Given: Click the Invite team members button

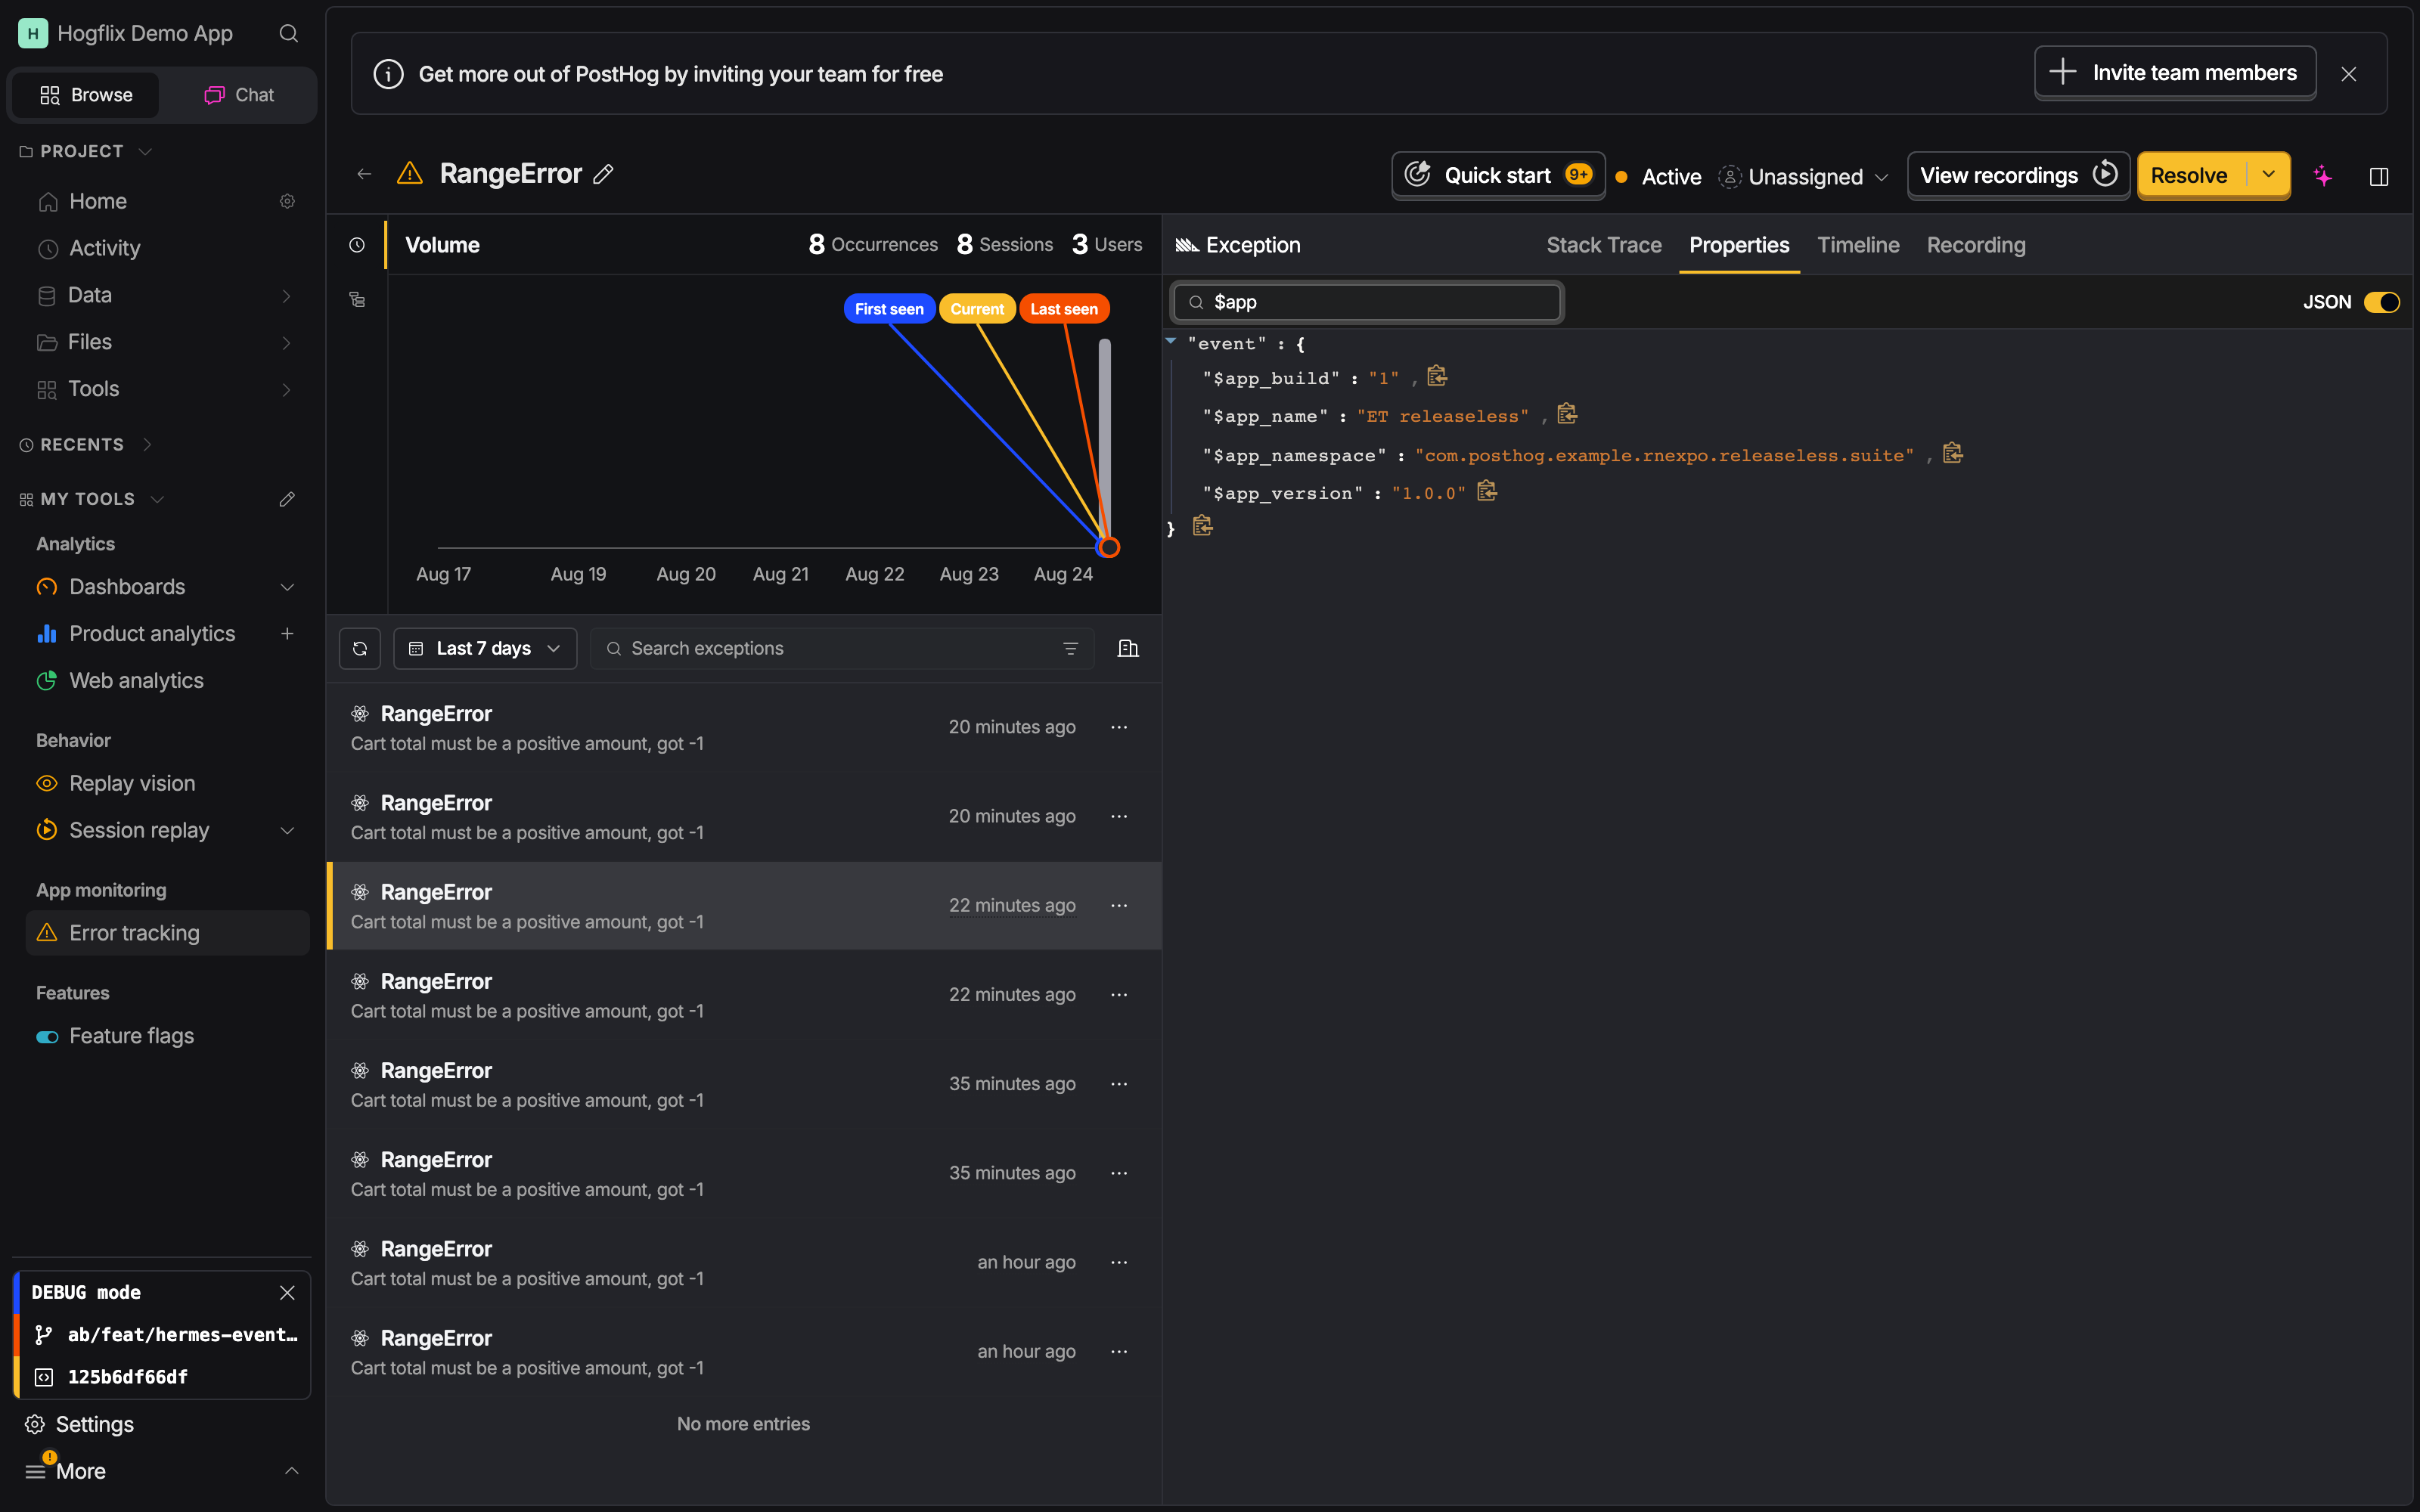Looking at the screenshot, I should point(2175,73).
